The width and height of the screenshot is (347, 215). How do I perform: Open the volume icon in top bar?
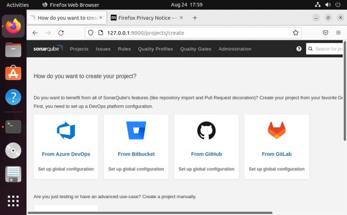(x=328, y=5)
